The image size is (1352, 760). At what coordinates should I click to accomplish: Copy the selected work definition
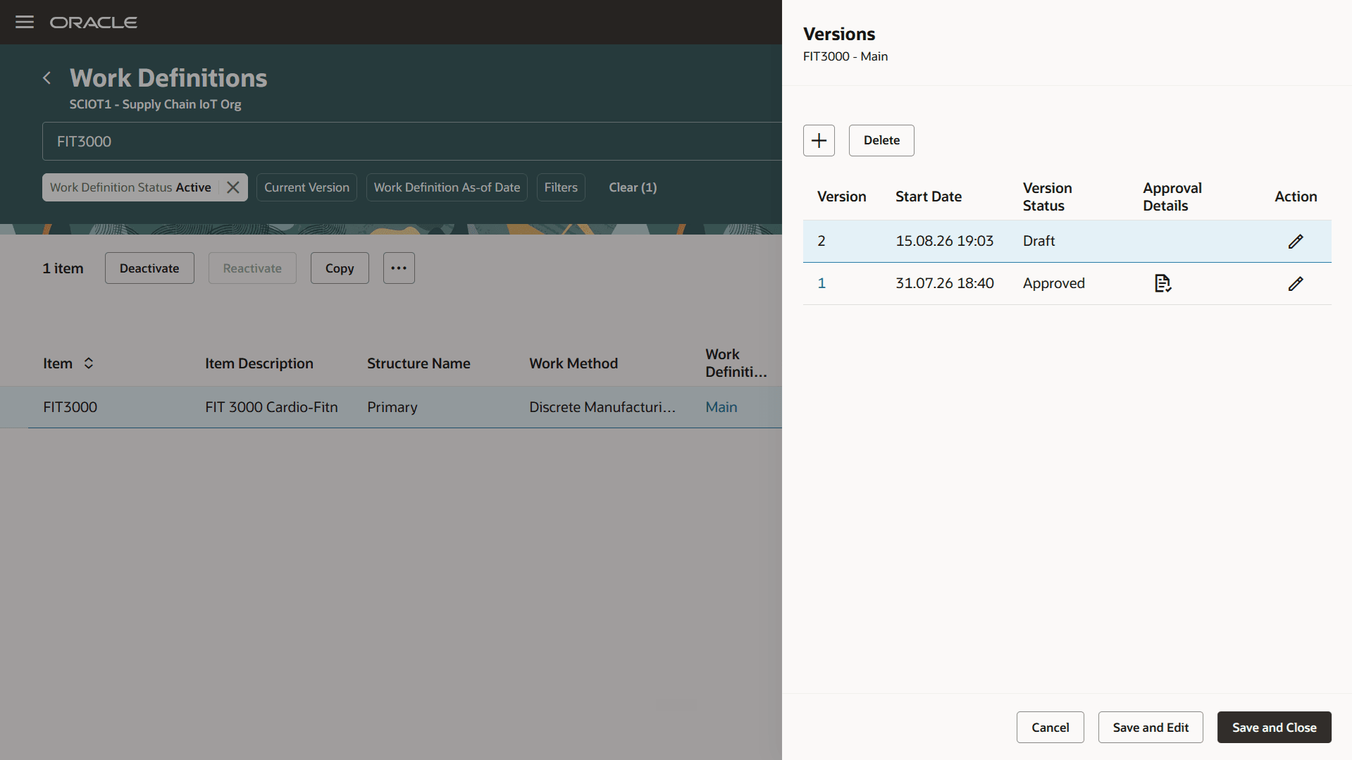(x=340, y=268)
